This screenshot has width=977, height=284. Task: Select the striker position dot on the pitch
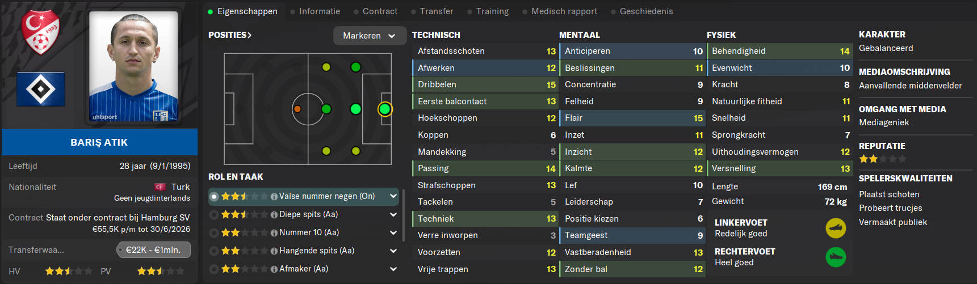384,109
